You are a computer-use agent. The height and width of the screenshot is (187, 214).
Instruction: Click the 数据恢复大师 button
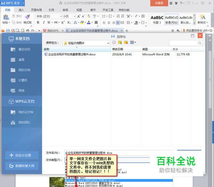22,166
